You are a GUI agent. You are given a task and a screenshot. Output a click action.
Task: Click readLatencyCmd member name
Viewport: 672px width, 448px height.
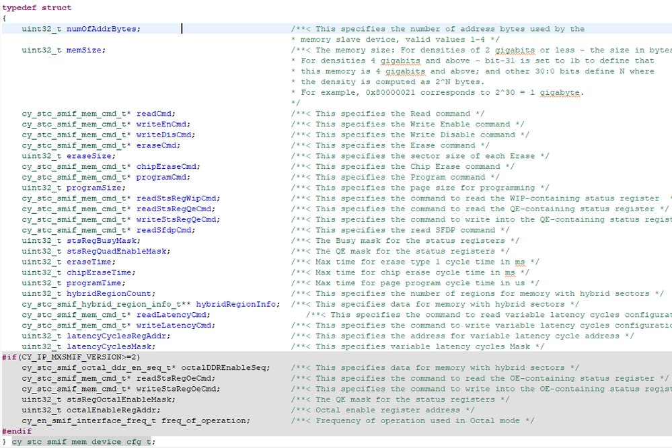(171, 315)
